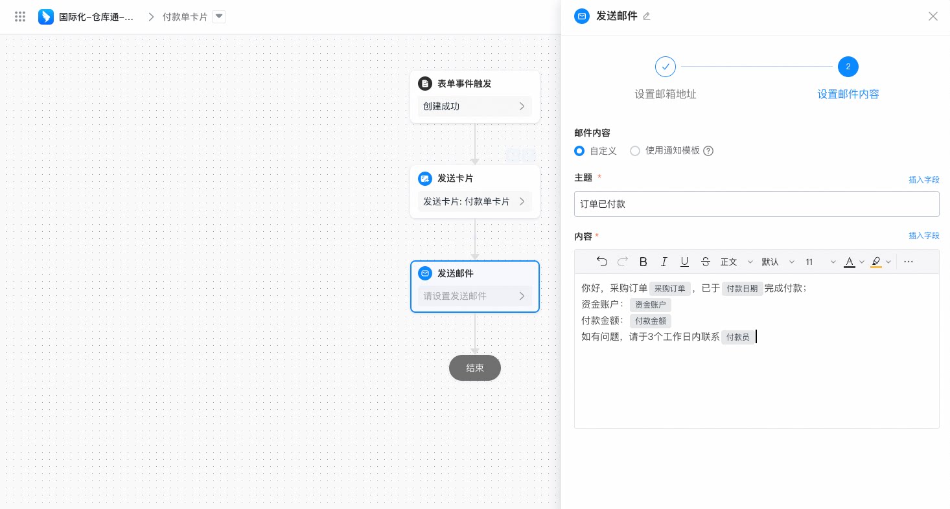Open the 默认 font dropdown

(x=778, y=262)
